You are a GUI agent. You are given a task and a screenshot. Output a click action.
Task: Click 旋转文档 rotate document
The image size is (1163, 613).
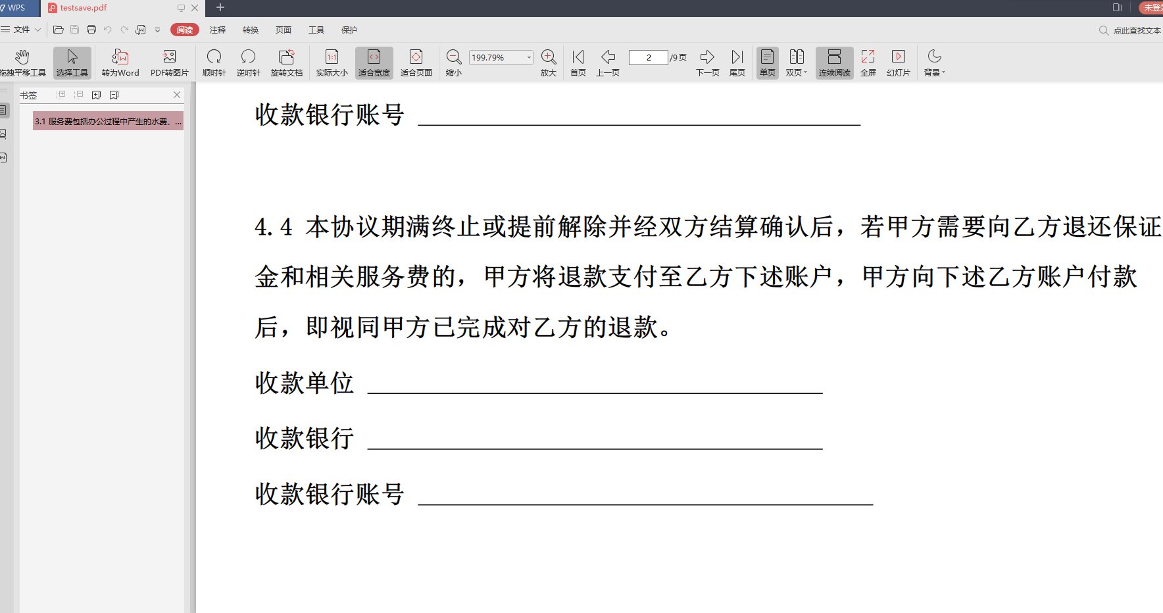click(x=287, y=63)
